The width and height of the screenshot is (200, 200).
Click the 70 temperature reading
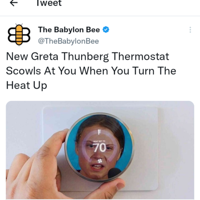(x=100, y=148)
